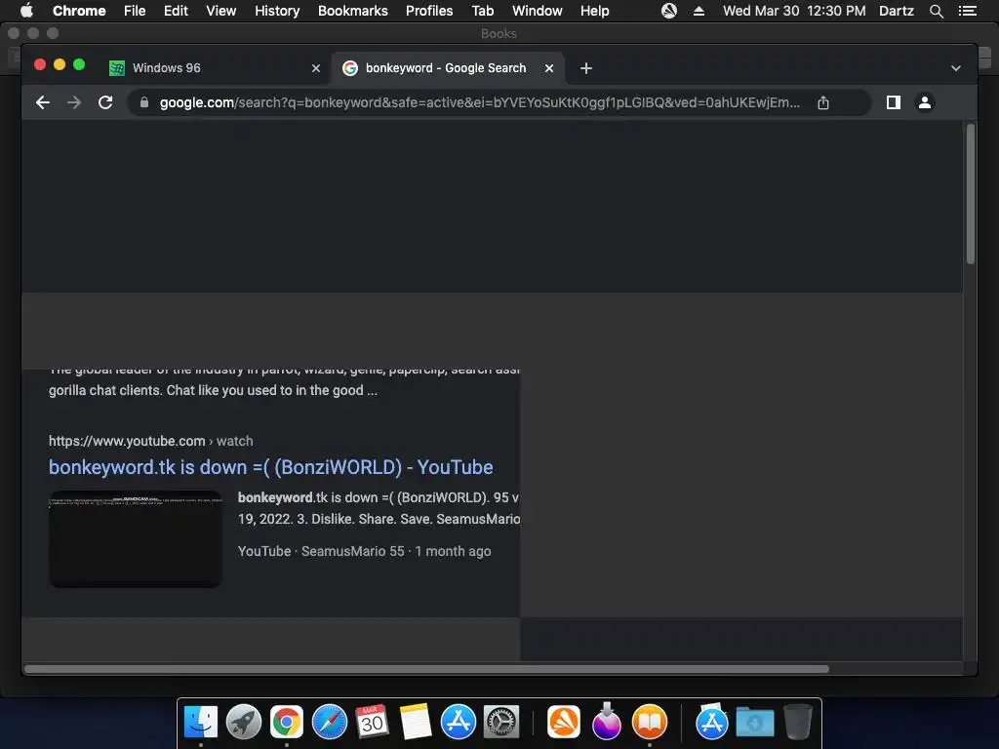Select the bonkeyword - Google Search tab
This screenshot has width=999, height=749.
(x=447, y=68)
